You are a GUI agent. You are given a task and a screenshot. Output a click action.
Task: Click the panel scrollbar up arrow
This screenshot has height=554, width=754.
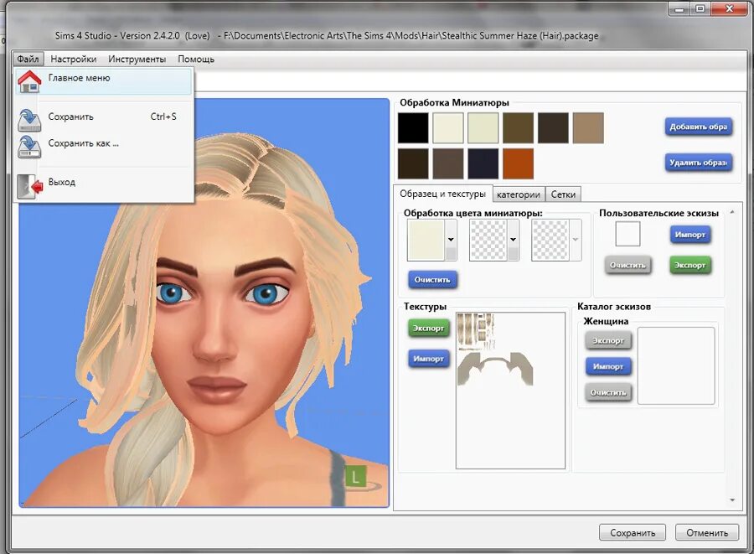(x=732, y=211)
